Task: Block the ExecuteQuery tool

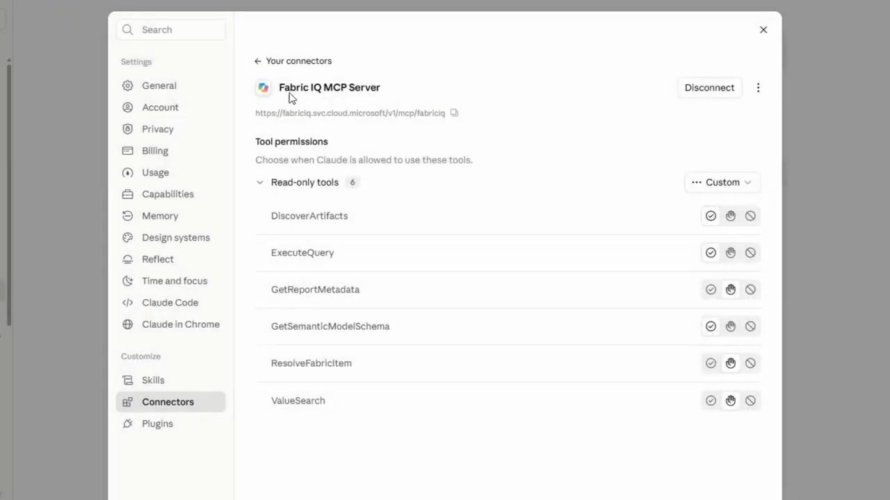Action: click(x=750, y=253)
